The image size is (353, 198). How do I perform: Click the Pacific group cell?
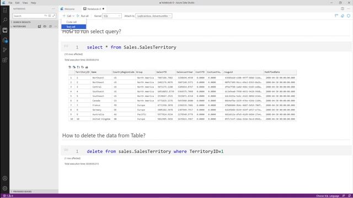[145, 114]
